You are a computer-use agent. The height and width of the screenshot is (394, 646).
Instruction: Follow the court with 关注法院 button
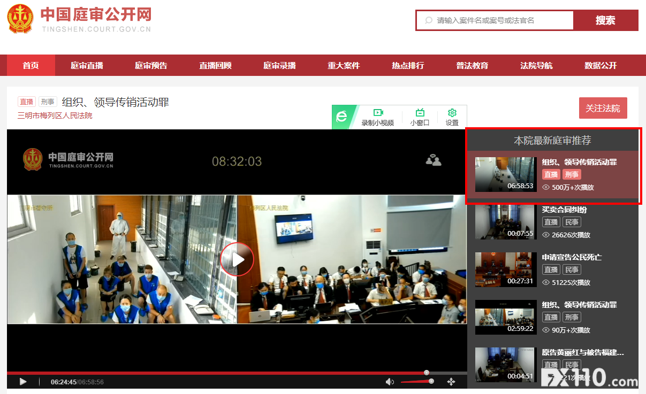tap(603, 108)
